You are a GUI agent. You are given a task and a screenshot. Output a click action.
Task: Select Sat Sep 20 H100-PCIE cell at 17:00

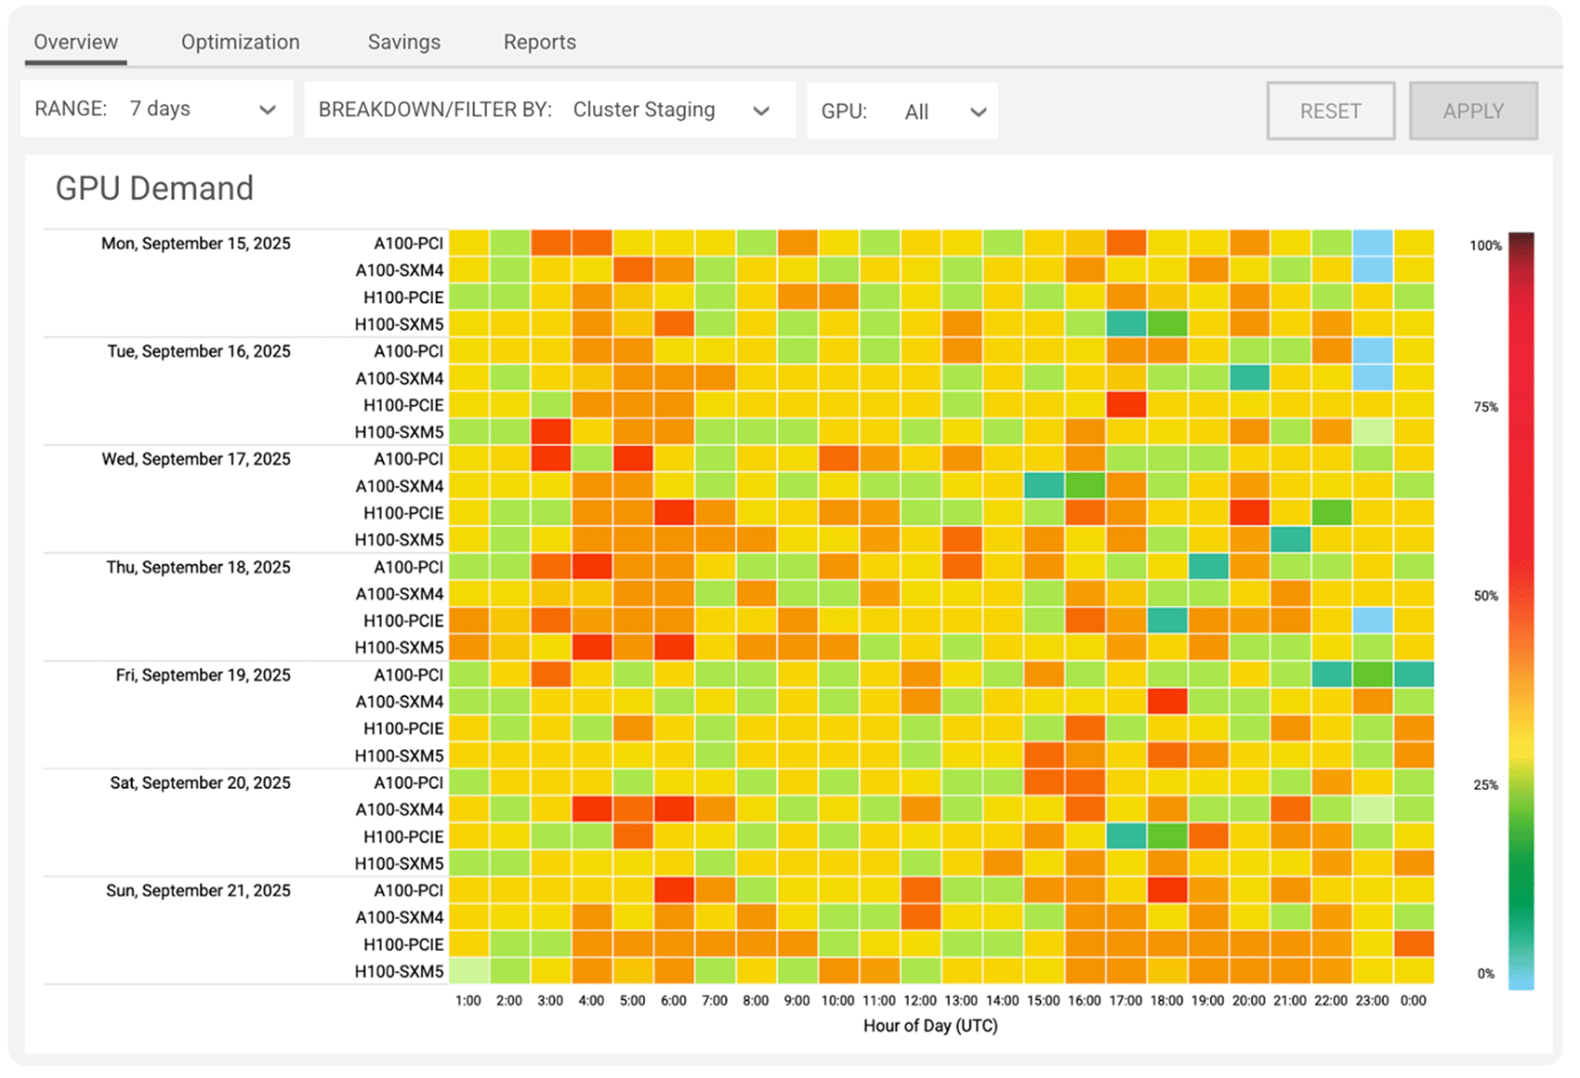click(1126, 836)
